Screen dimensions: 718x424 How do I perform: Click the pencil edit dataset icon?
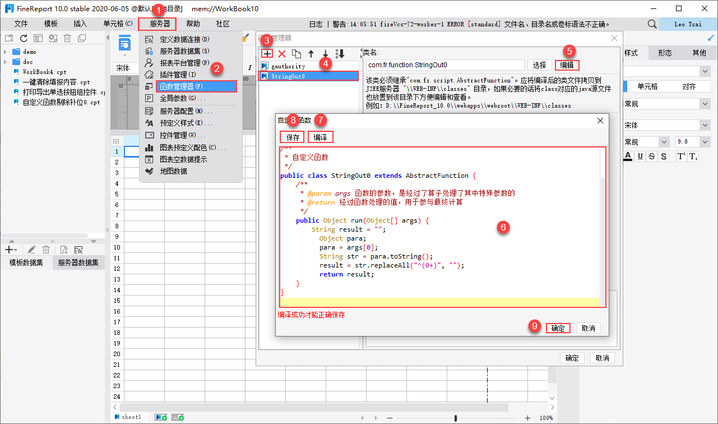pos(31,250)
